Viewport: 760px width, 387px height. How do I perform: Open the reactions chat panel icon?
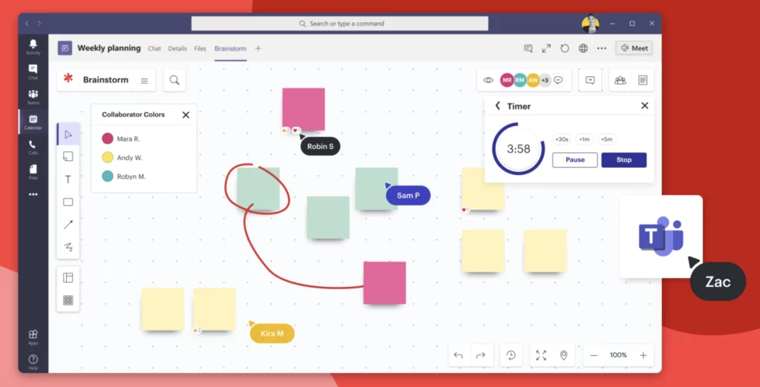click(590, 80)
